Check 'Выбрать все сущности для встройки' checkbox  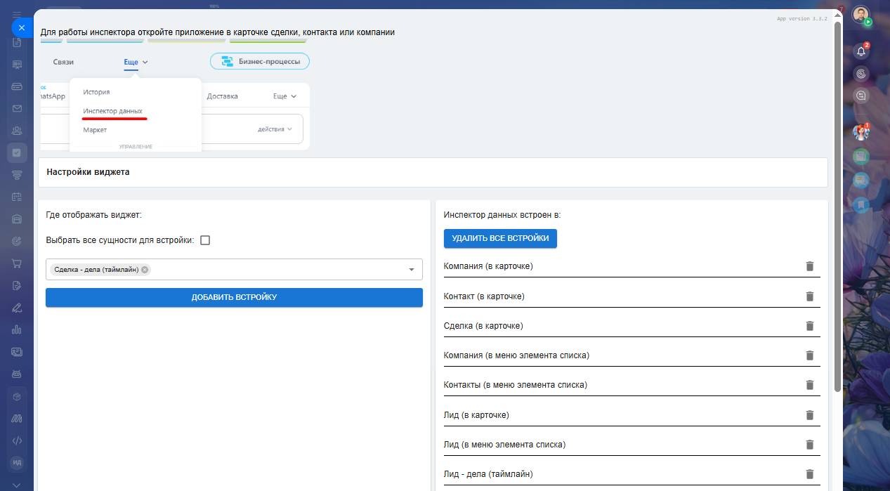(x=205, y=240)
